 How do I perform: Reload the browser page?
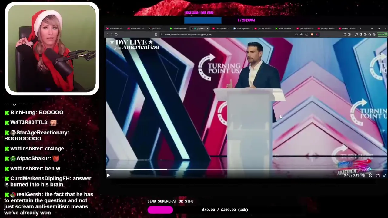116,35
